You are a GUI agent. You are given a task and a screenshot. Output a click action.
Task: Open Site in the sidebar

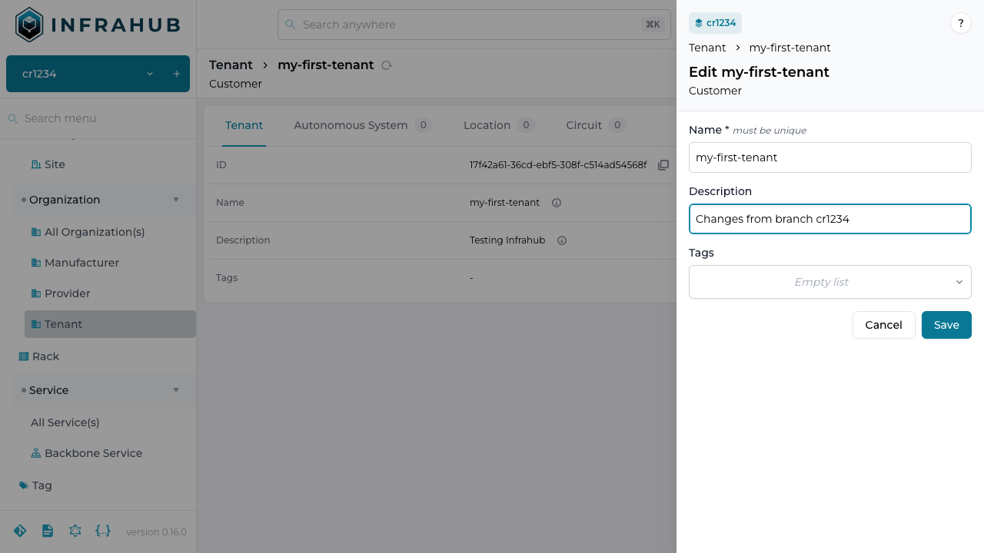click(x=55, y=164)
